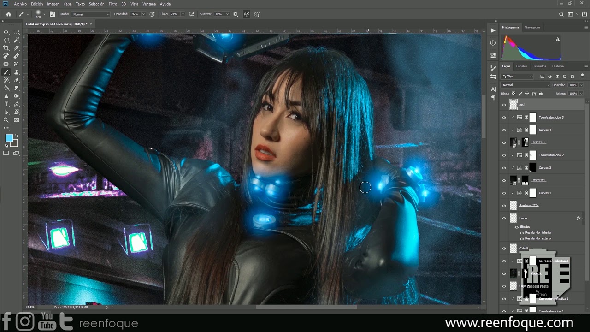Click the Home icon in options bar
Screen dimensions: 590x332
point(8,14)
